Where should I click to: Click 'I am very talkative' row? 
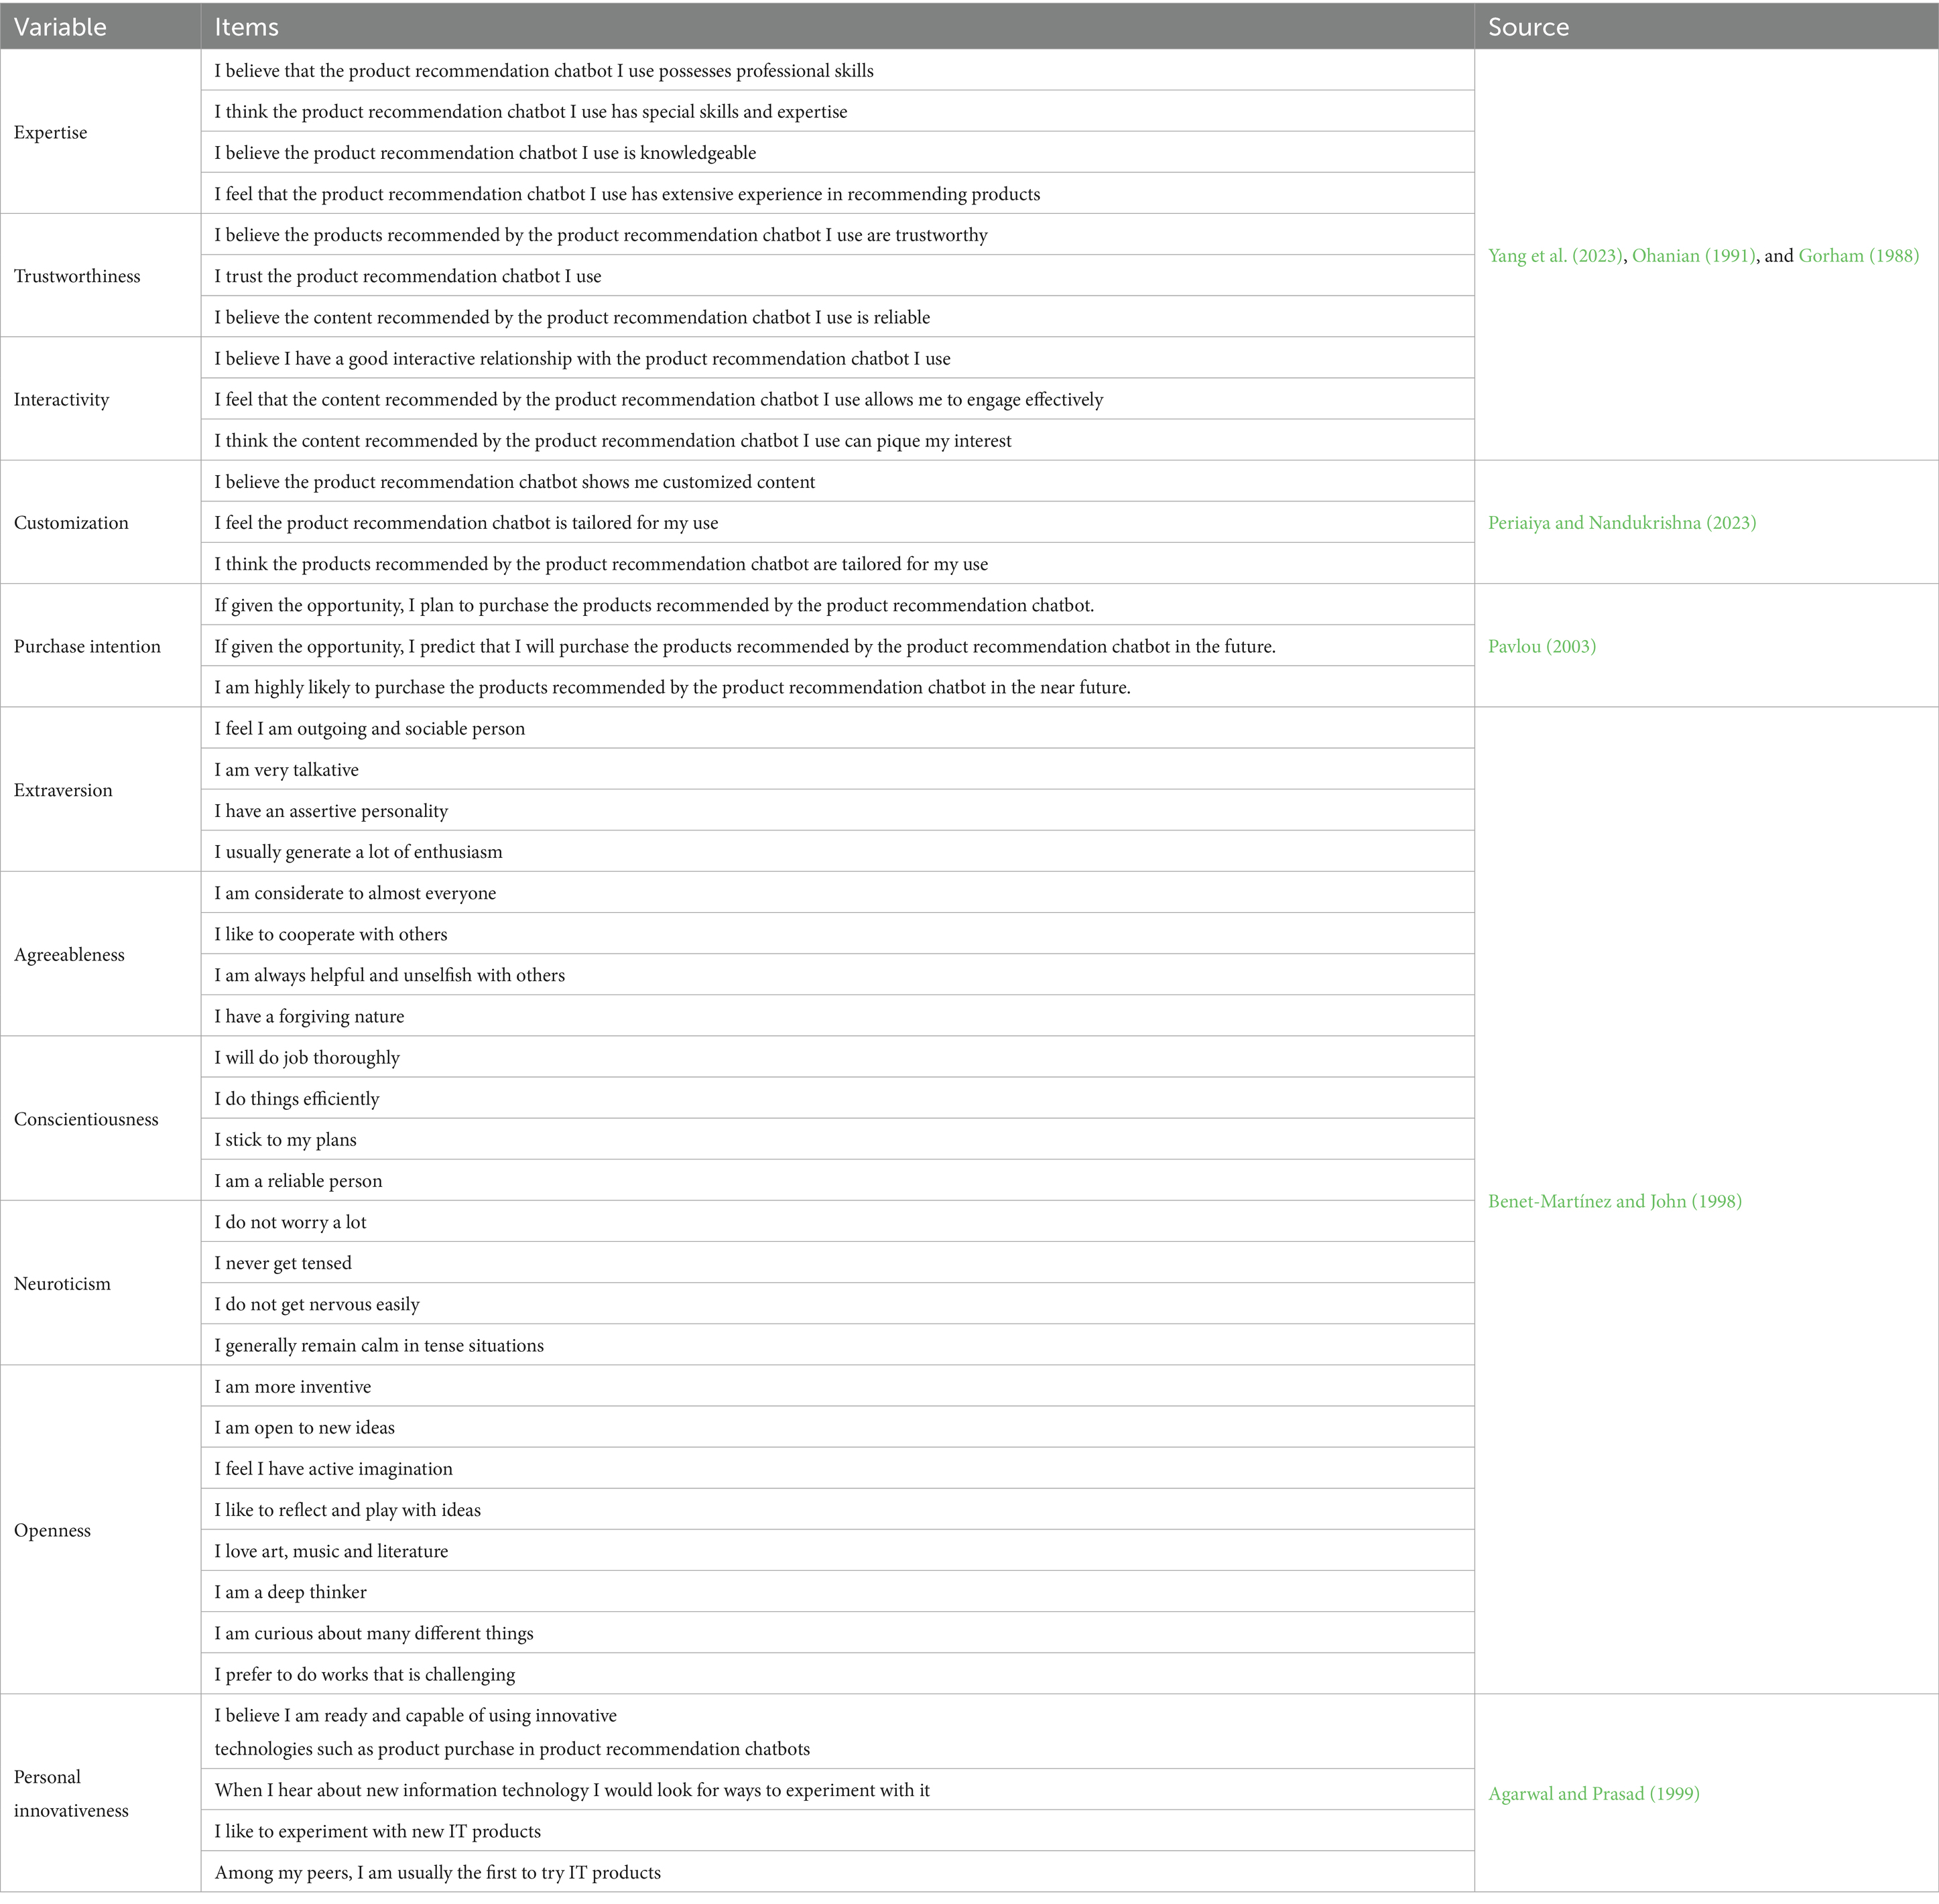tap(838, 769)
